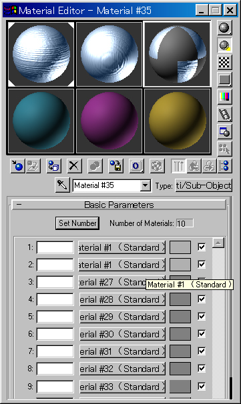This screenshot has width=241, height=404.
Task: Select the striped metallic sphere sample slot
Action: click(x=41, y=54)
